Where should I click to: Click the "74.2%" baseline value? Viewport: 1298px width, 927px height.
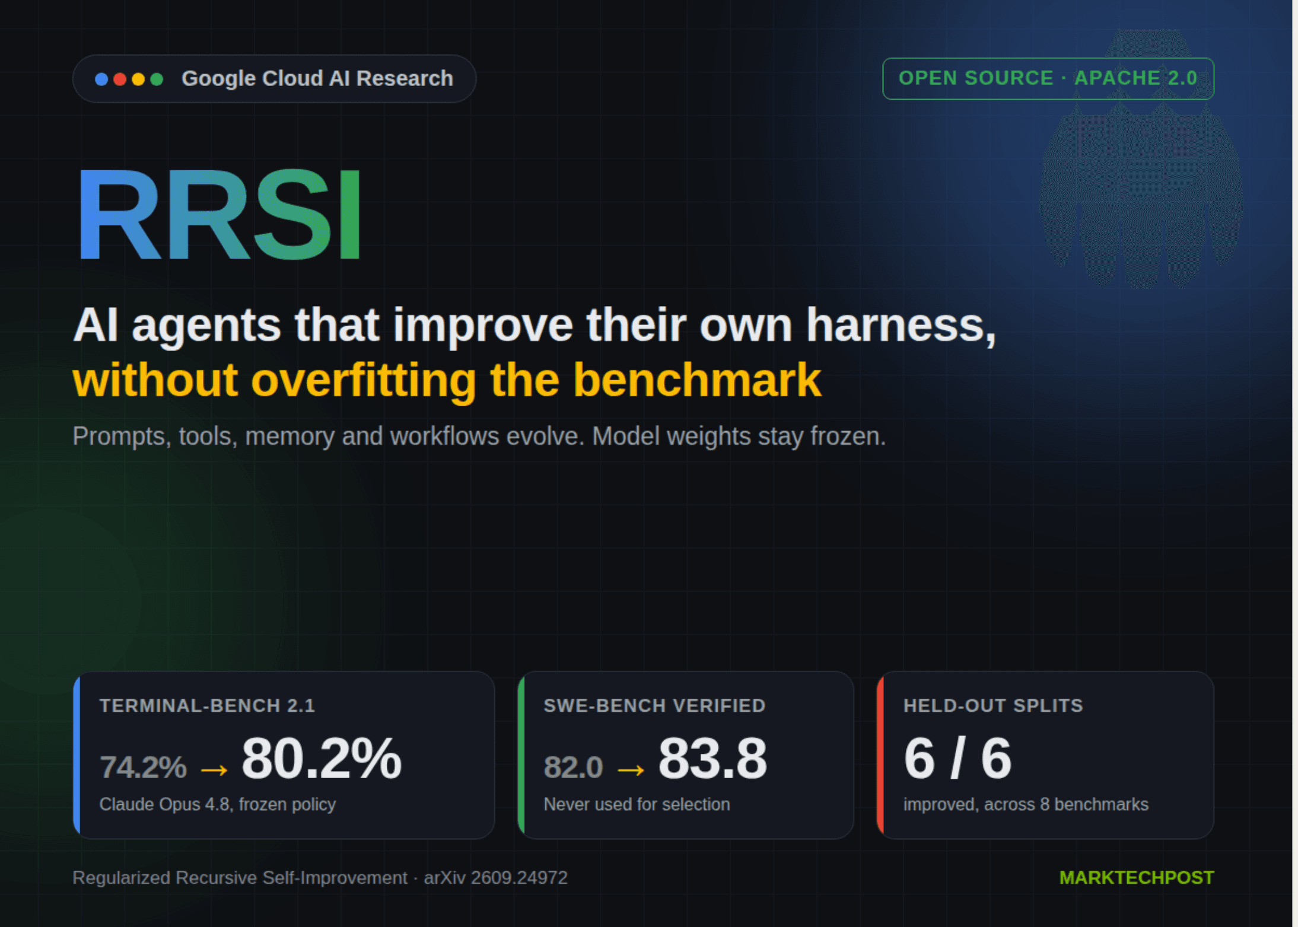tap(143, 767)
